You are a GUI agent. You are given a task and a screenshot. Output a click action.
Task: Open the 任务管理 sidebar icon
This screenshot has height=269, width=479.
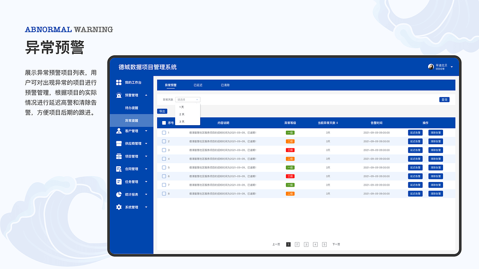point(119,182)
